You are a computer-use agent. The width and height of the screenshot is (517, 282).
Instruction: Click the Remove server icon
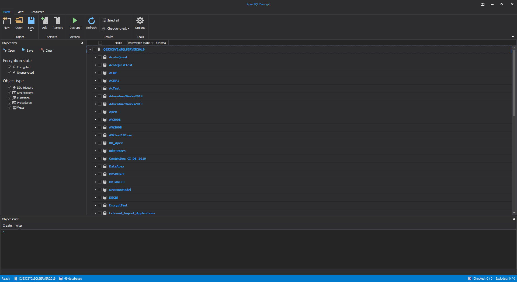click(x=58, y=21)
